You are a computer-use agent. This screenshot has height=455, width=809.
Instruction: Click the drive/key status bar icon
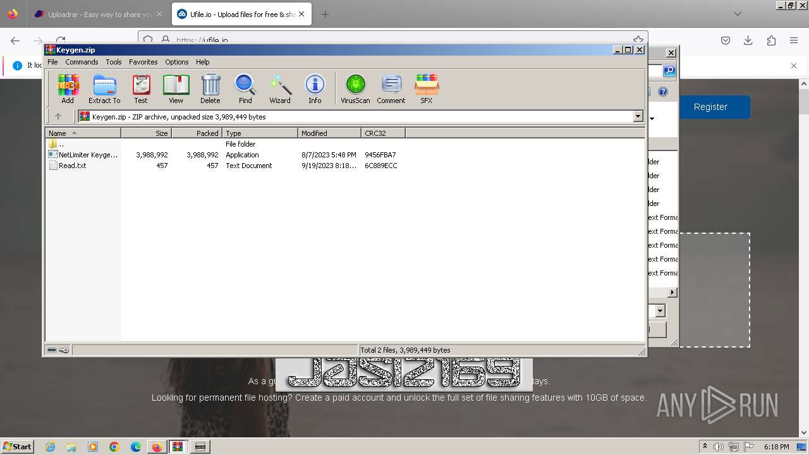tap(58, 350)
